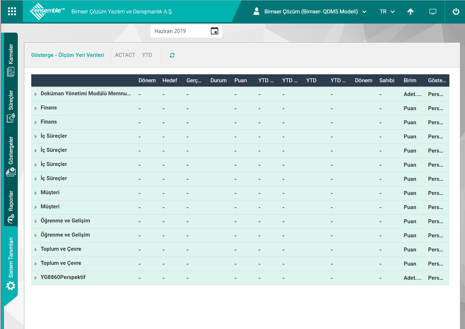The image size is (465, 329).
Task: Open the apps grid menu
Action: pos(12,11)
